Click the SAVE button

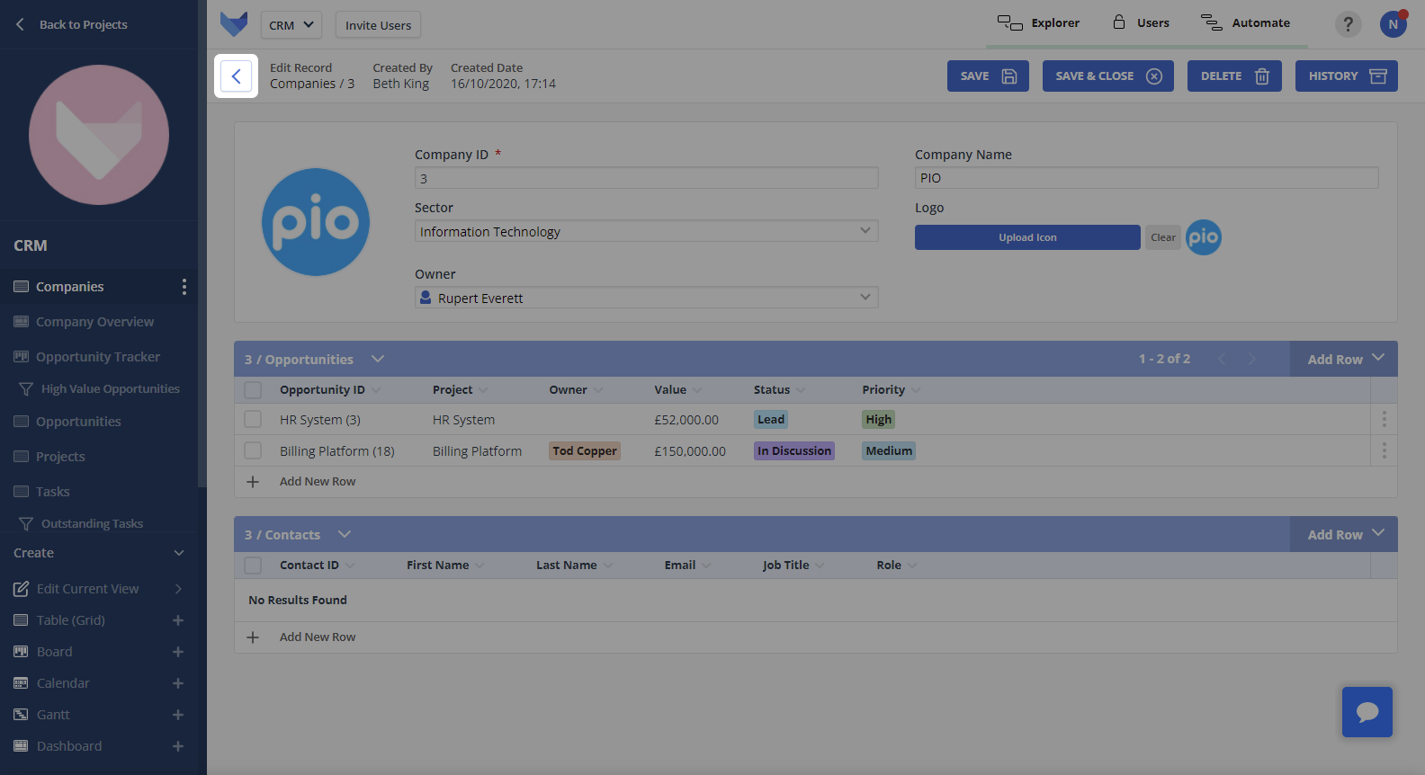988,76
